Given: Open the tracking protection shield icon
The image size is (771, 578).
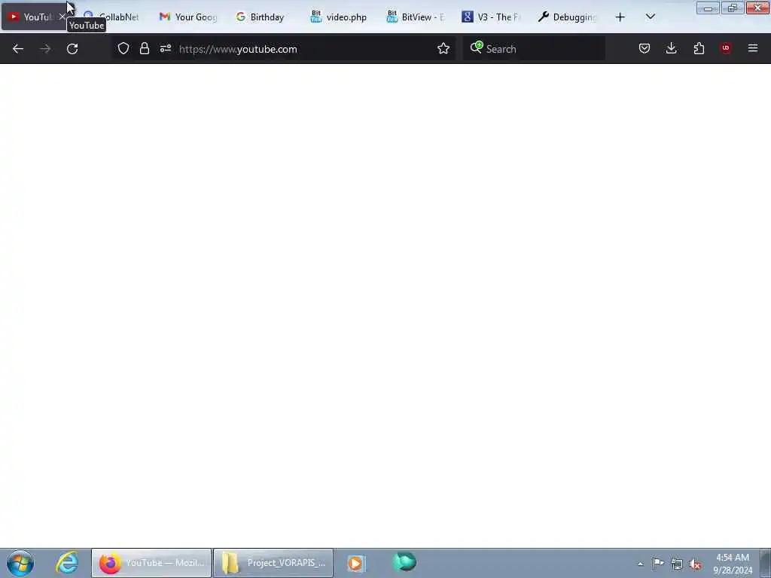Looking at the screenshot, I should [x=123, y=48].
